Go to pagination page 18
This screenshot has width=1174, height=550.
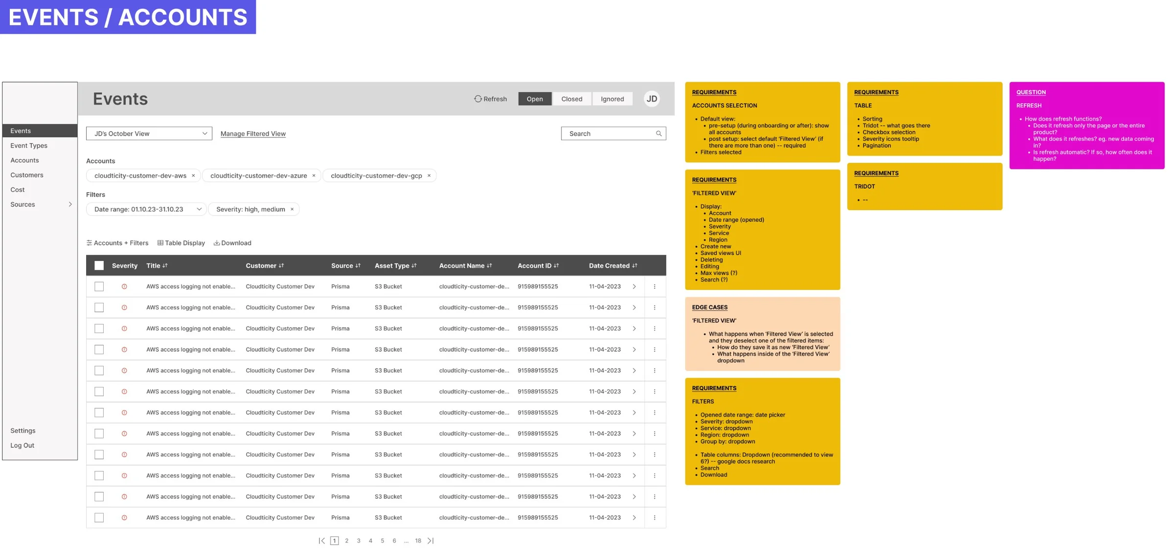click(x=418, y=541)
